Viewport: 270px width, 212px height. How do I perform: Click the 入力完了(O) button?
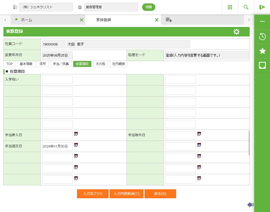point(93,194)
